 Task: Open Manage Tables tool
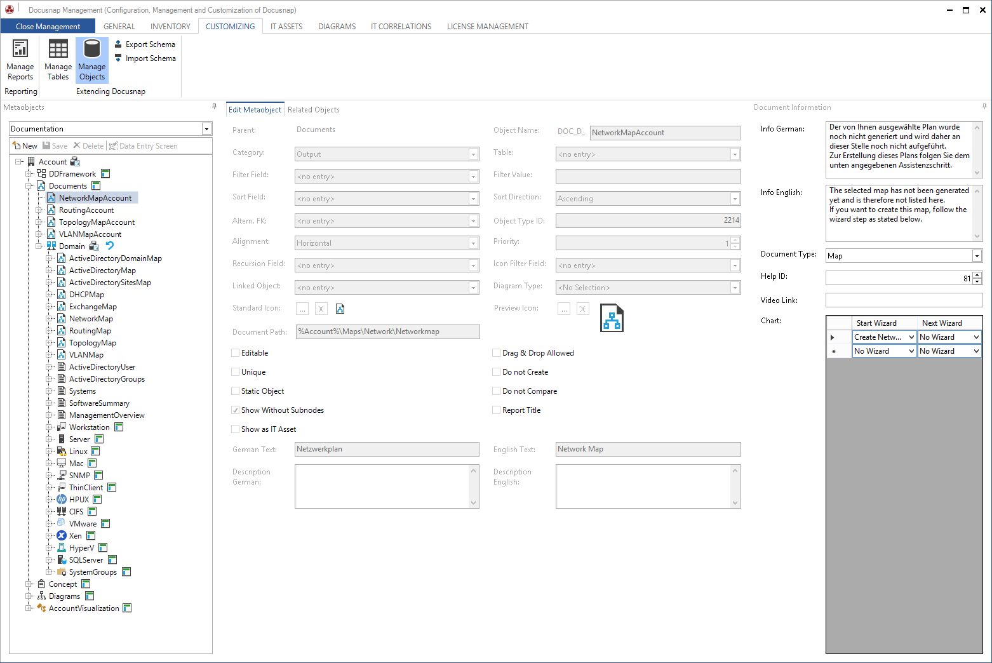pyautogui.click(x=58, y=60)
